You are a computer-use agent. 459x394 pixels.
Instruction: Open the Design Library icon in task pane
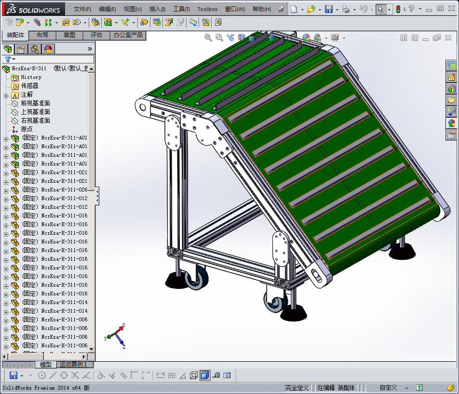coord(451,89)
